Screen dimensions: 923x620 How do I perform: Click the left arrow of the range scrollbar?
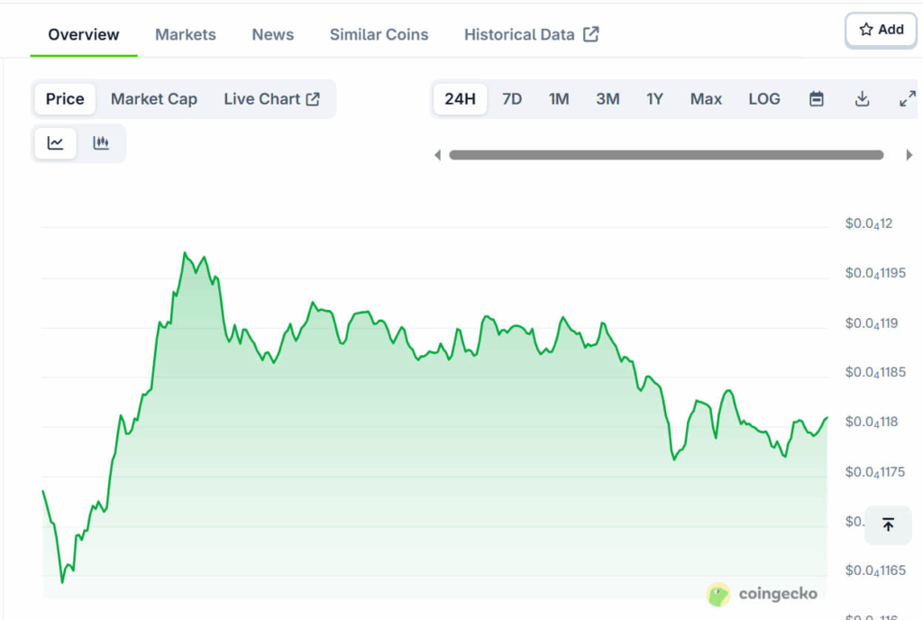pos(437,155)
